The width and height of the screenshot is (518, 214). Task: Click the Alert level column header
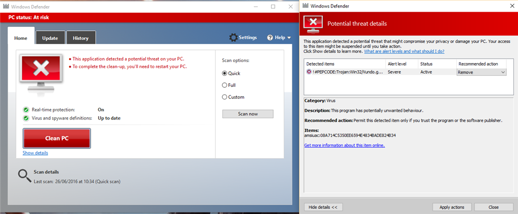397,64
